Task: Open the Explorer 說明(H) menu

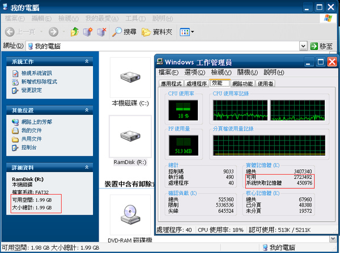Action: pyautogui.click(x=163, y=19)
